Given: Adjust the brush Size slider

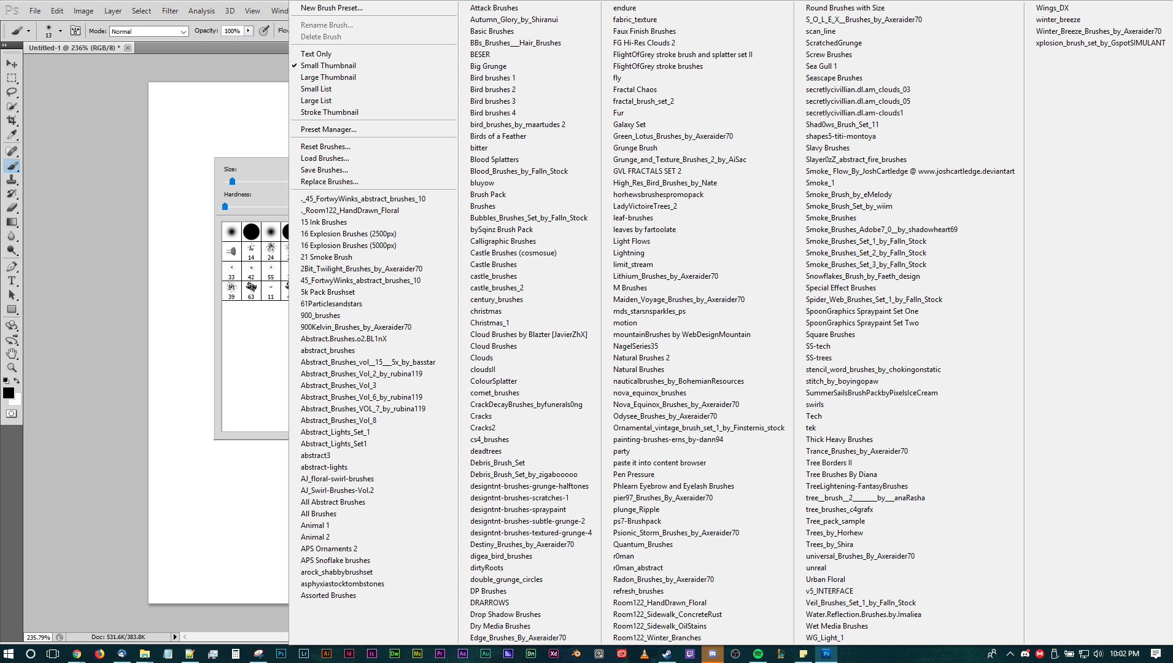Looking at the screenshot, I should (x=232, y=181).
